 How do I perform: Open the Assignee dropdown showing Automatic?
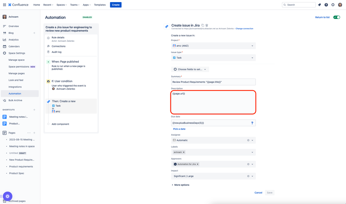pyautogui.click(x=213, y=140)
